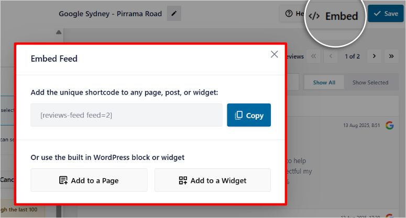
Task: Click the pencil edit icon beside feed name
Action: point(174,14)
